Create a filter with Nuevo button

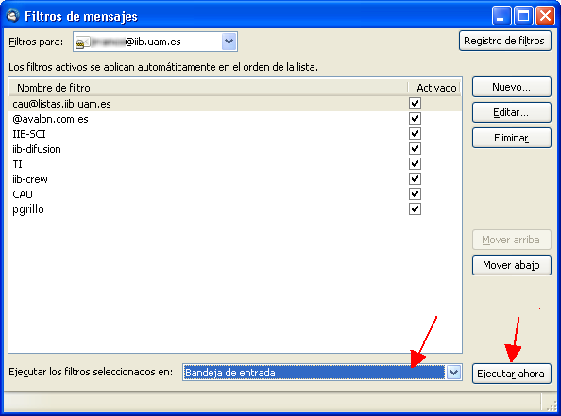511,87
